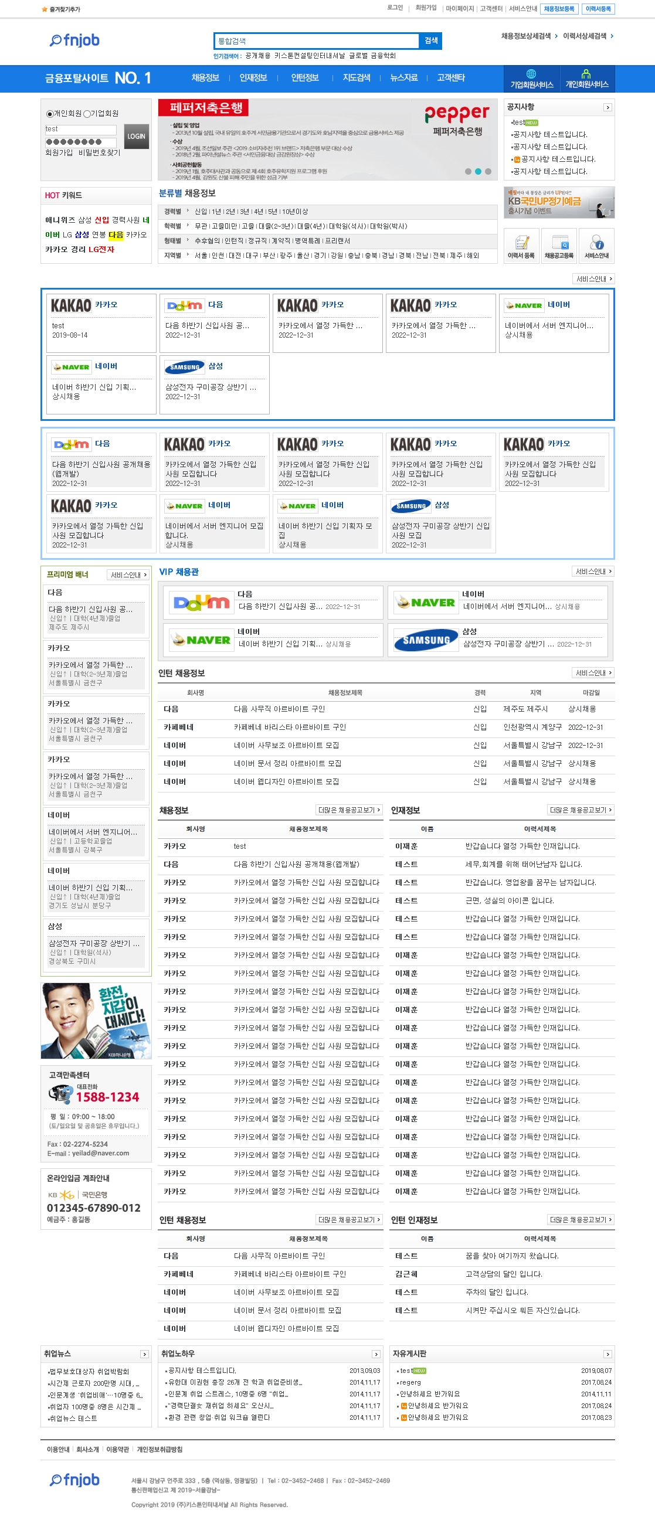Click the telephone icon in 고객만족센터
Screen dimensions: 655x1513
[x=60, y=1094]
